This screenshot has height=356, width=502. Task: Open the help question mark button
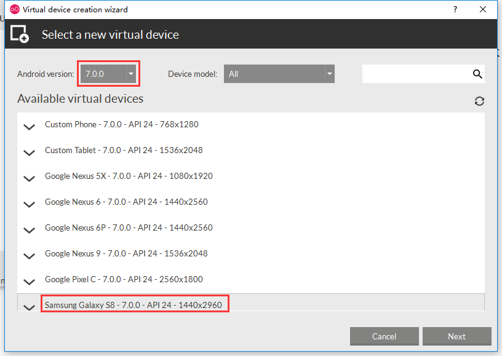point(455,9)
